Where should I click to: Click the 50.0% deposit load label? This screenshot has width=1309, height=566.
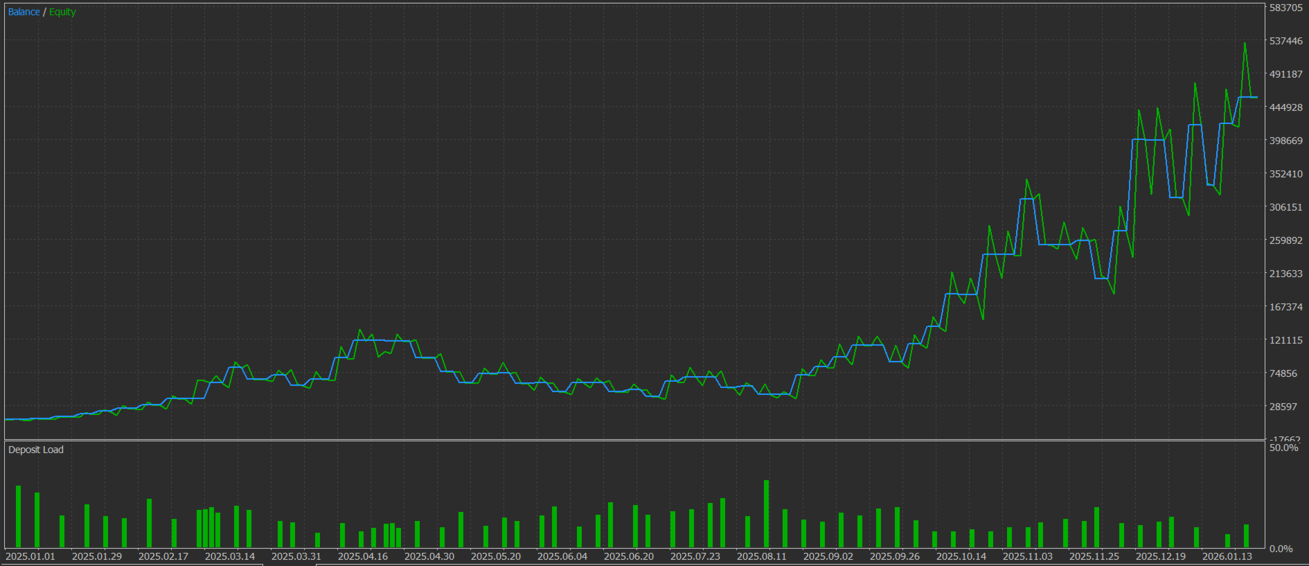click(x=1283, y=448)
